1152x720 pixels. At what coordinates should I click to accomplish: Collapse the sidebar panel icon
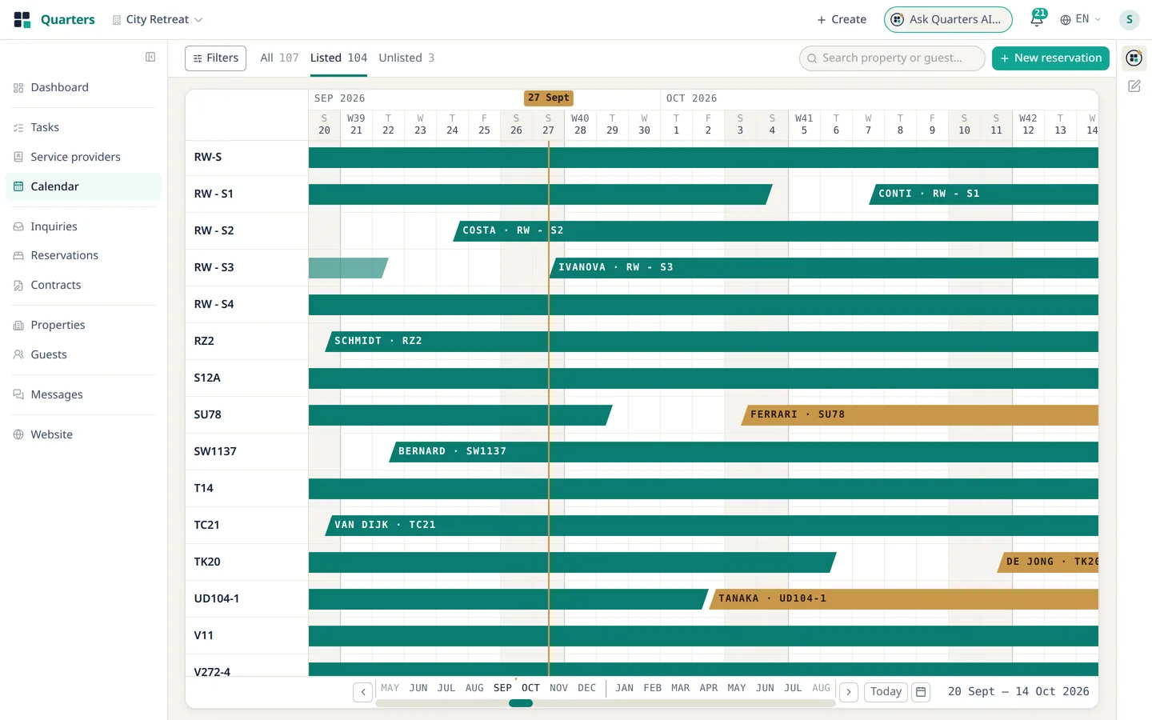tap(150, 57)
